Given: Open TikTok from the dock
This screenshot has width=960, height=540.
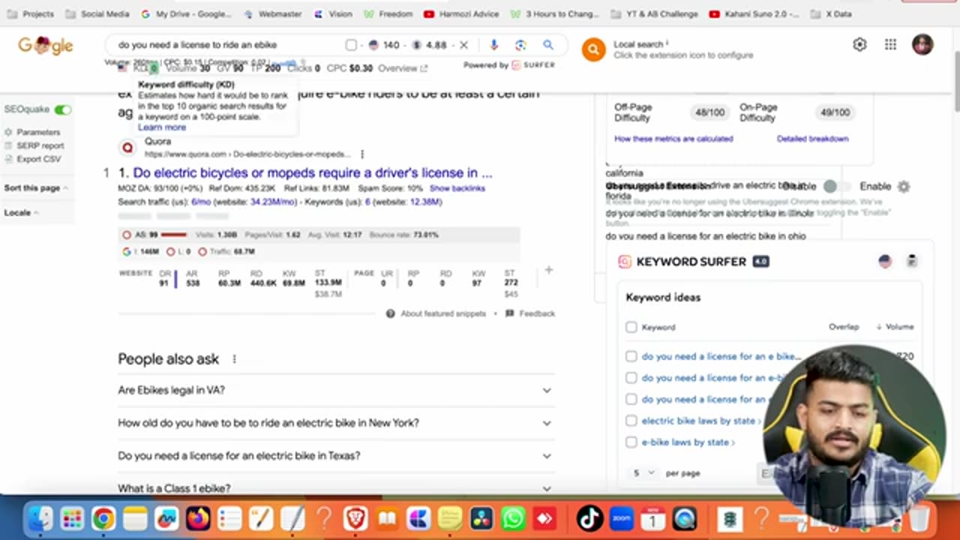Looking at the screenshot, I should (589, 518).
